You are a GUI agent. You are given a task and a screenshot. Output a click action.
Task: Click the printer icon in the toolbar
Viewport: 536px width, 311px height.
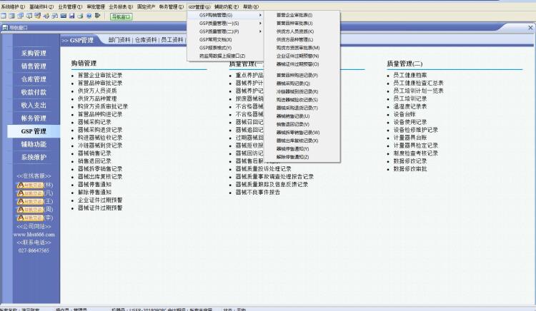[x=80, y=16]
